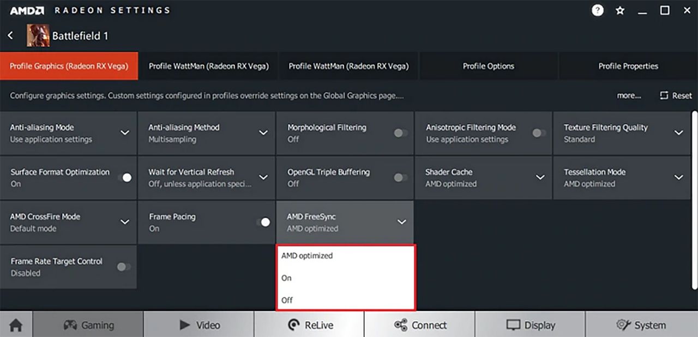Open the Video section
Image resolution: width=698 pixels, height=337 pixels.
click(199, 325)
